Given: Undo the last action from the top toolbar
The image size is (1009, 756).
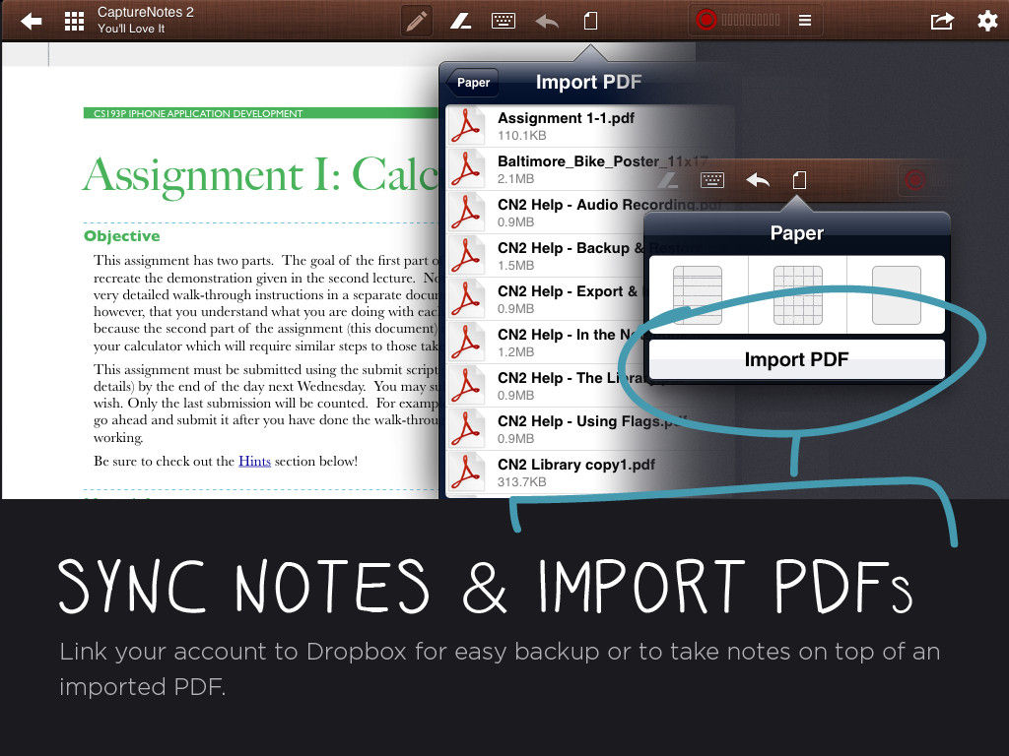Looking at the screenshot, I should coord(547,22).
